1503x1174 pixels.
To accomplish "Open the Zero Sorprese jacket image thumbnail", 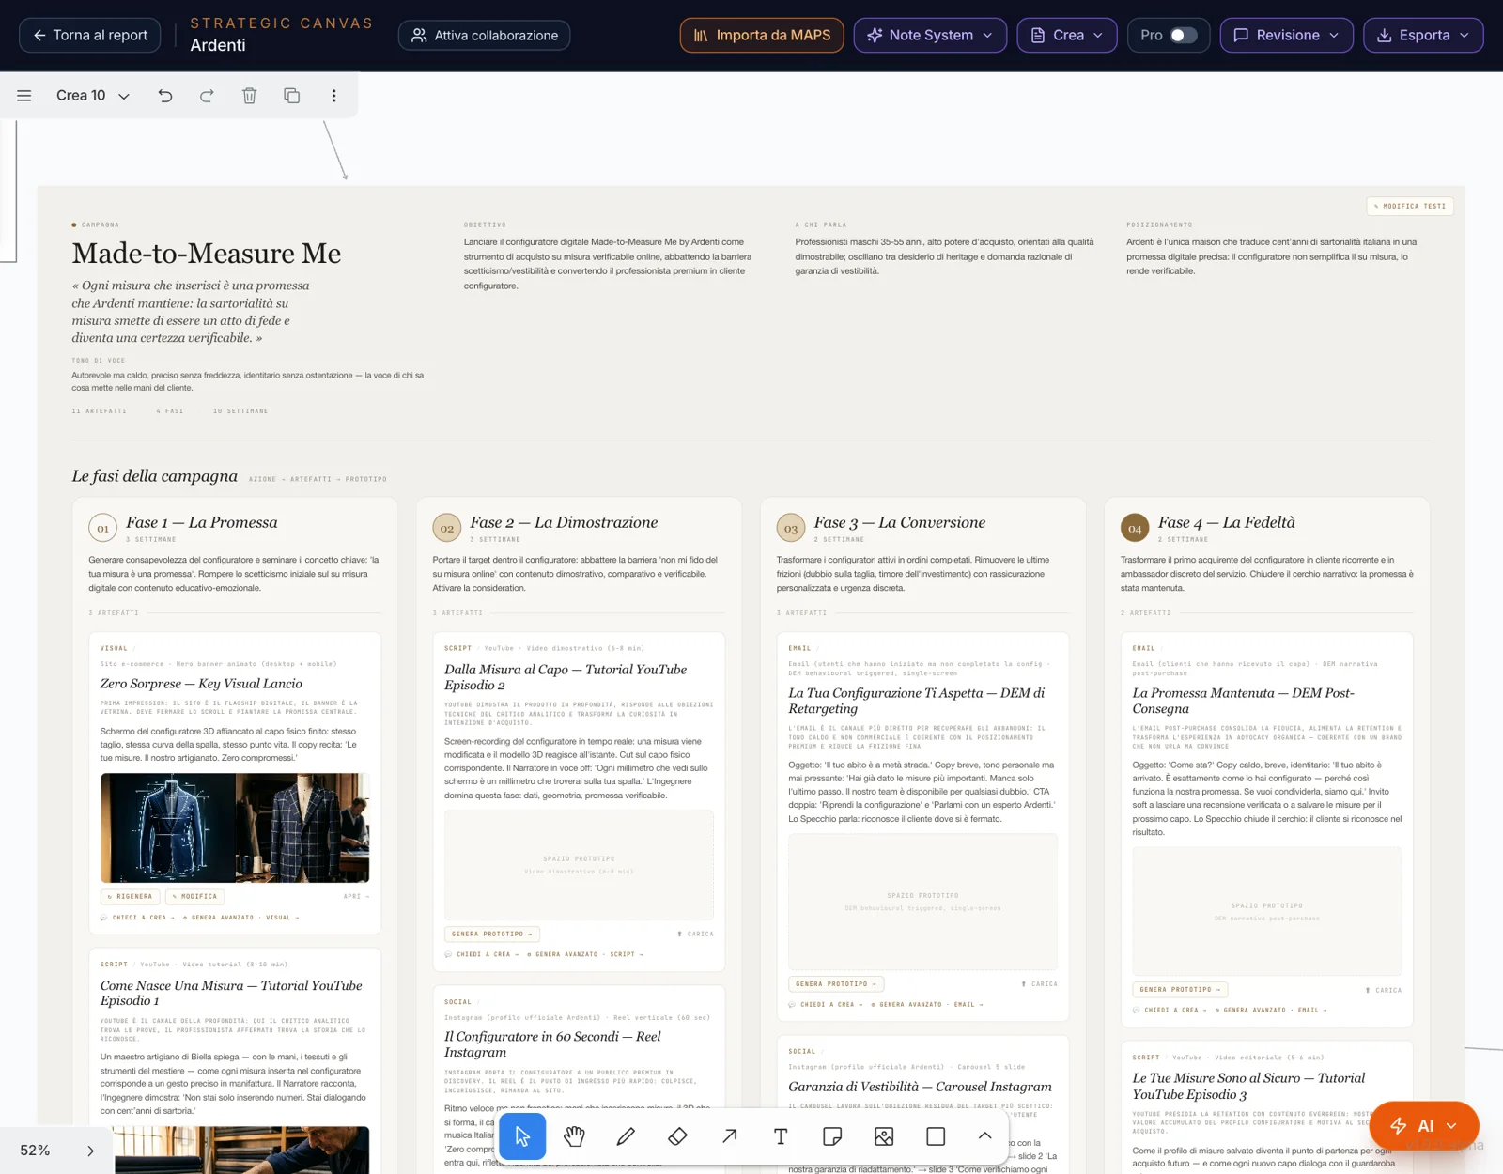I will pos(235,827).
